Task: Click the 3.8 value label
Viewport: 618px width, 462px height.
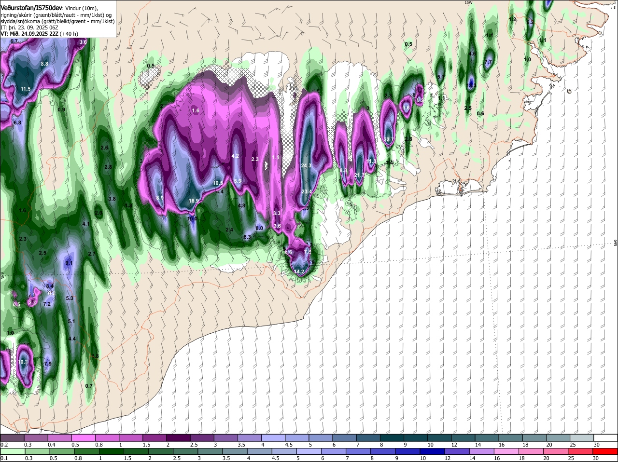Action: 112,199
